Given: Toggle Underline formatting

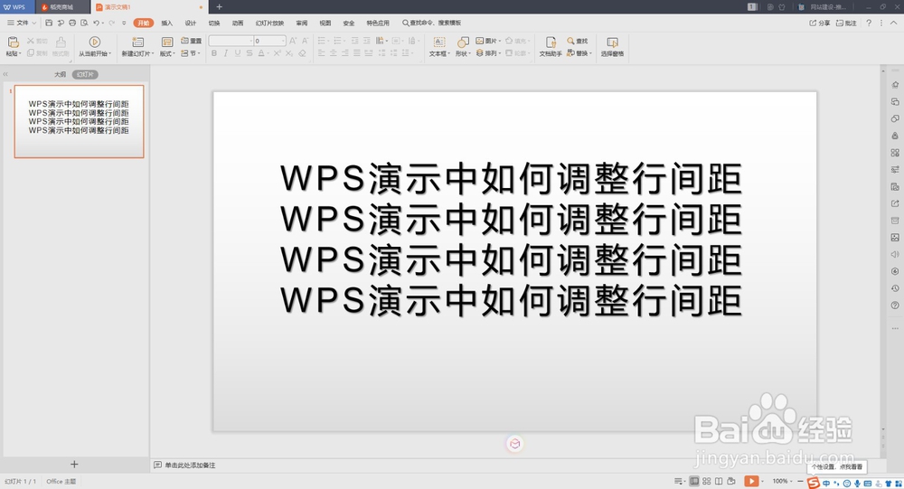Looking at the screenshot, I should pos(238,53).
